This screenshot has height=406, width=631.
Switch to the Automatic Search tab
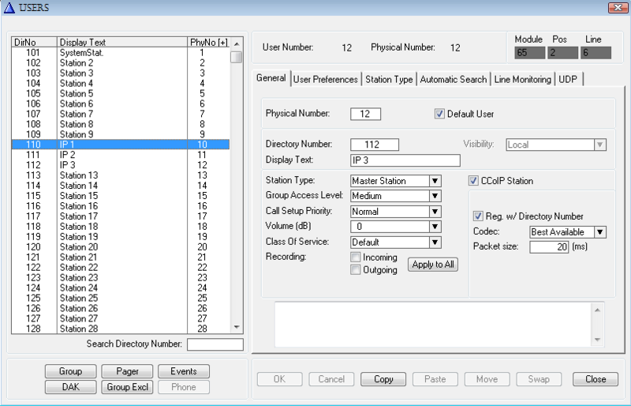[x=453, y=80]
